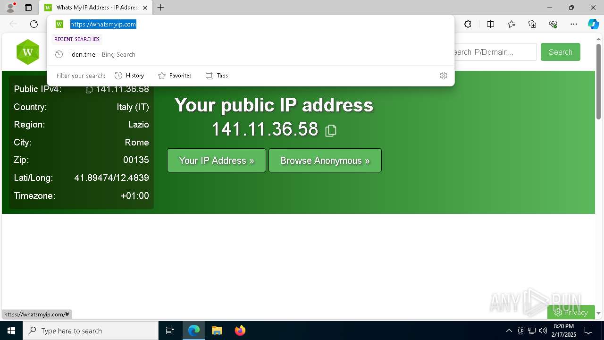Copy Public IPv4 address in left panel
This screenshot has width=604, height=340.
[x=89, y=89]
